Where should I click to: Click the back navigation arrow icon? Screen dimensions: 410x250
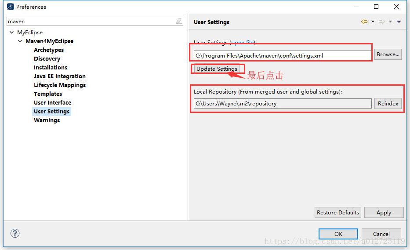click(364, 22)
